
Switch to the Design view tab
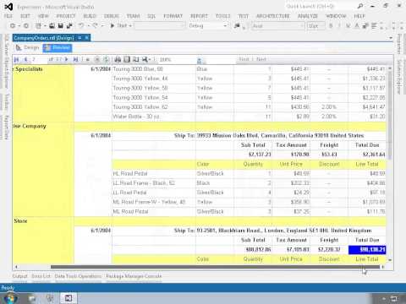[x=28, y=48]
